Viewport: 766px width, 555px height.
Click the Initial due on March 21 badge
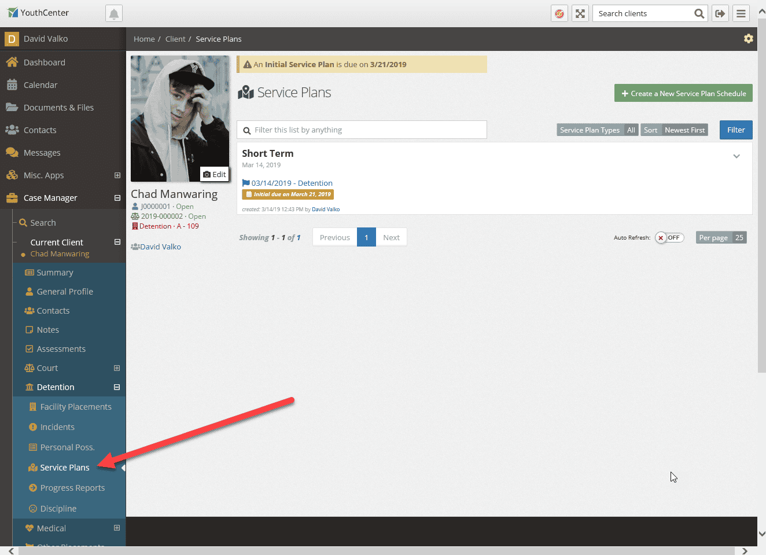point(288,194)
